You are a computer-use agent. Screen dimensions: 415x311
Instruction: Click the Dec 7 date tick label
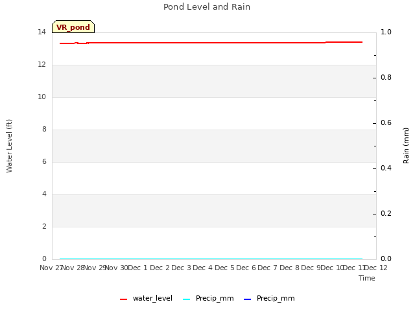point(268,268)
